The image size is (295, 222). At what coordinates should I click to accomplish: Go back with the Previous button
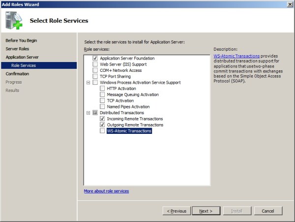click(x=177, y=211)
